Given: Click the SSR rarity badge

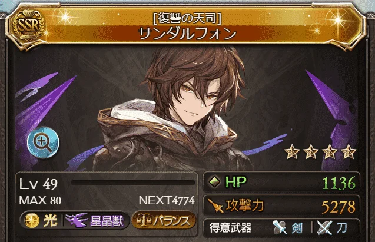Looking at the screenshot, I should (x=28, y=25).
